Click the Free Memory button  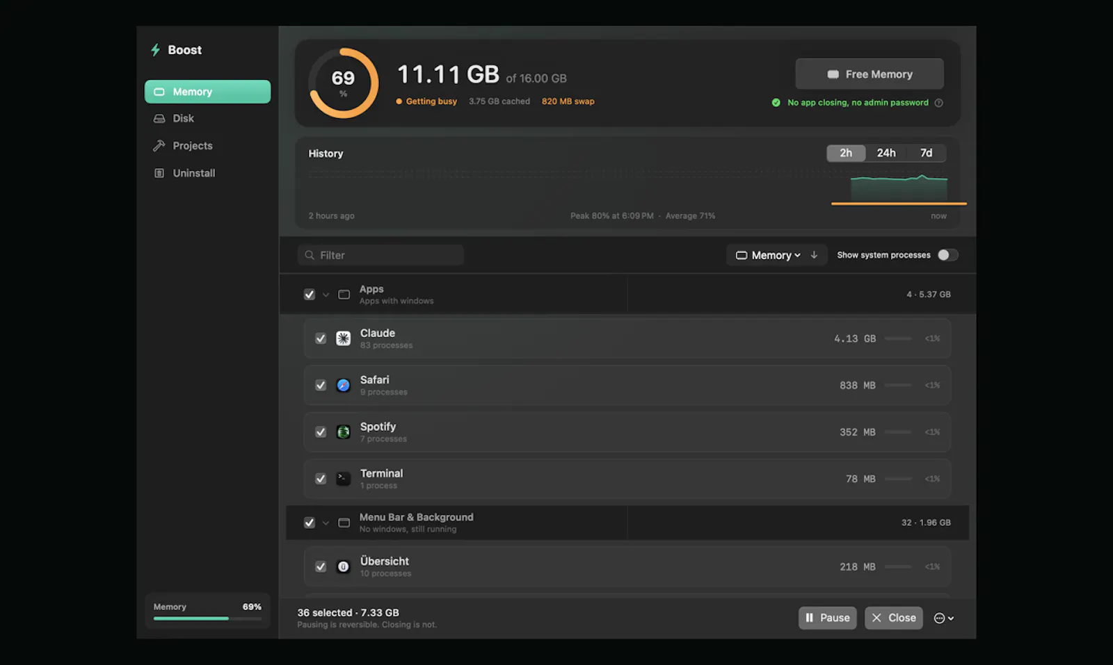tap(870, 74)
